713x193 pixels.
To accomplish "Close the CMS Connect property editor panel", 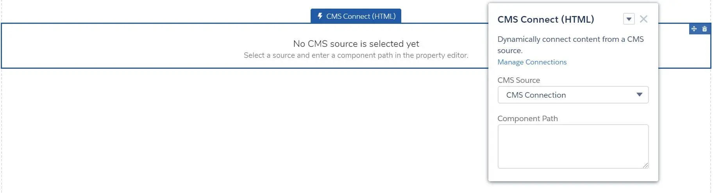I will (643, 19).
